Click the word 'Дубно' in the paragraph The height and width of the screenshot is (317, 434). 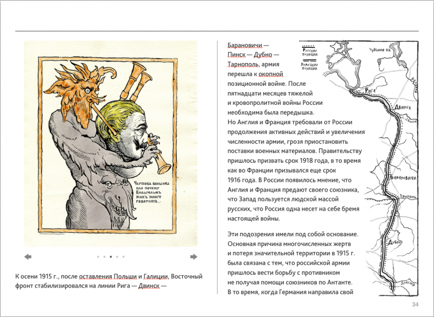pos(263,54)
